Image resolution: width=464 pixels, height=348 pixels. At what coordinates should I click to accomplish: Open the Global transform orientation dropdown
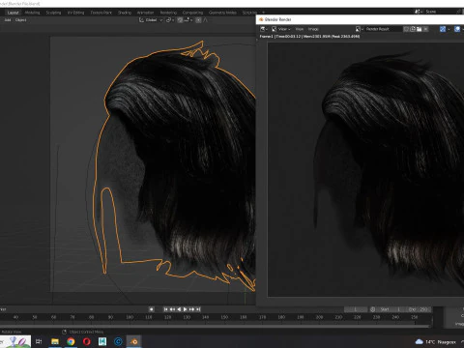[x=151, y=20]
